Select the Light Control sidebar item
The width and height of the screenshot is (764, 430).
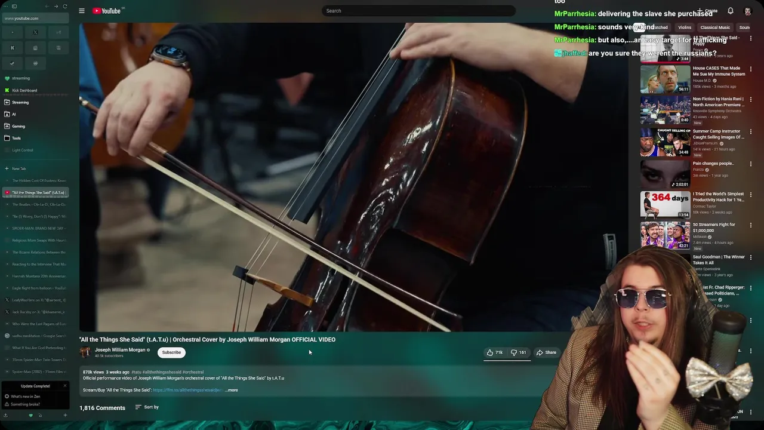[35, 150]
